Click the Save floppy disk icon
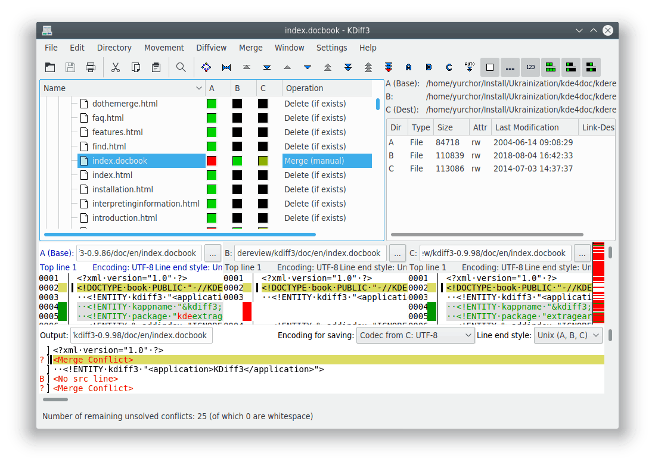655x465 pixels. click(70, 67)
